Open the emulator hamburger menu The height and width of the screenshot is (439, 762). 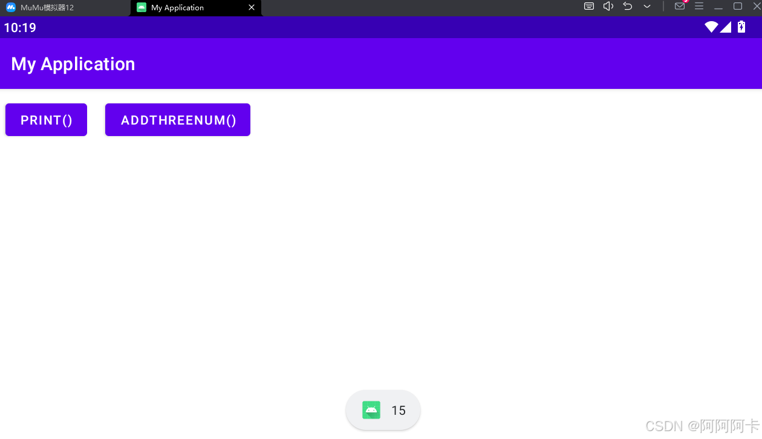(699, 6)
